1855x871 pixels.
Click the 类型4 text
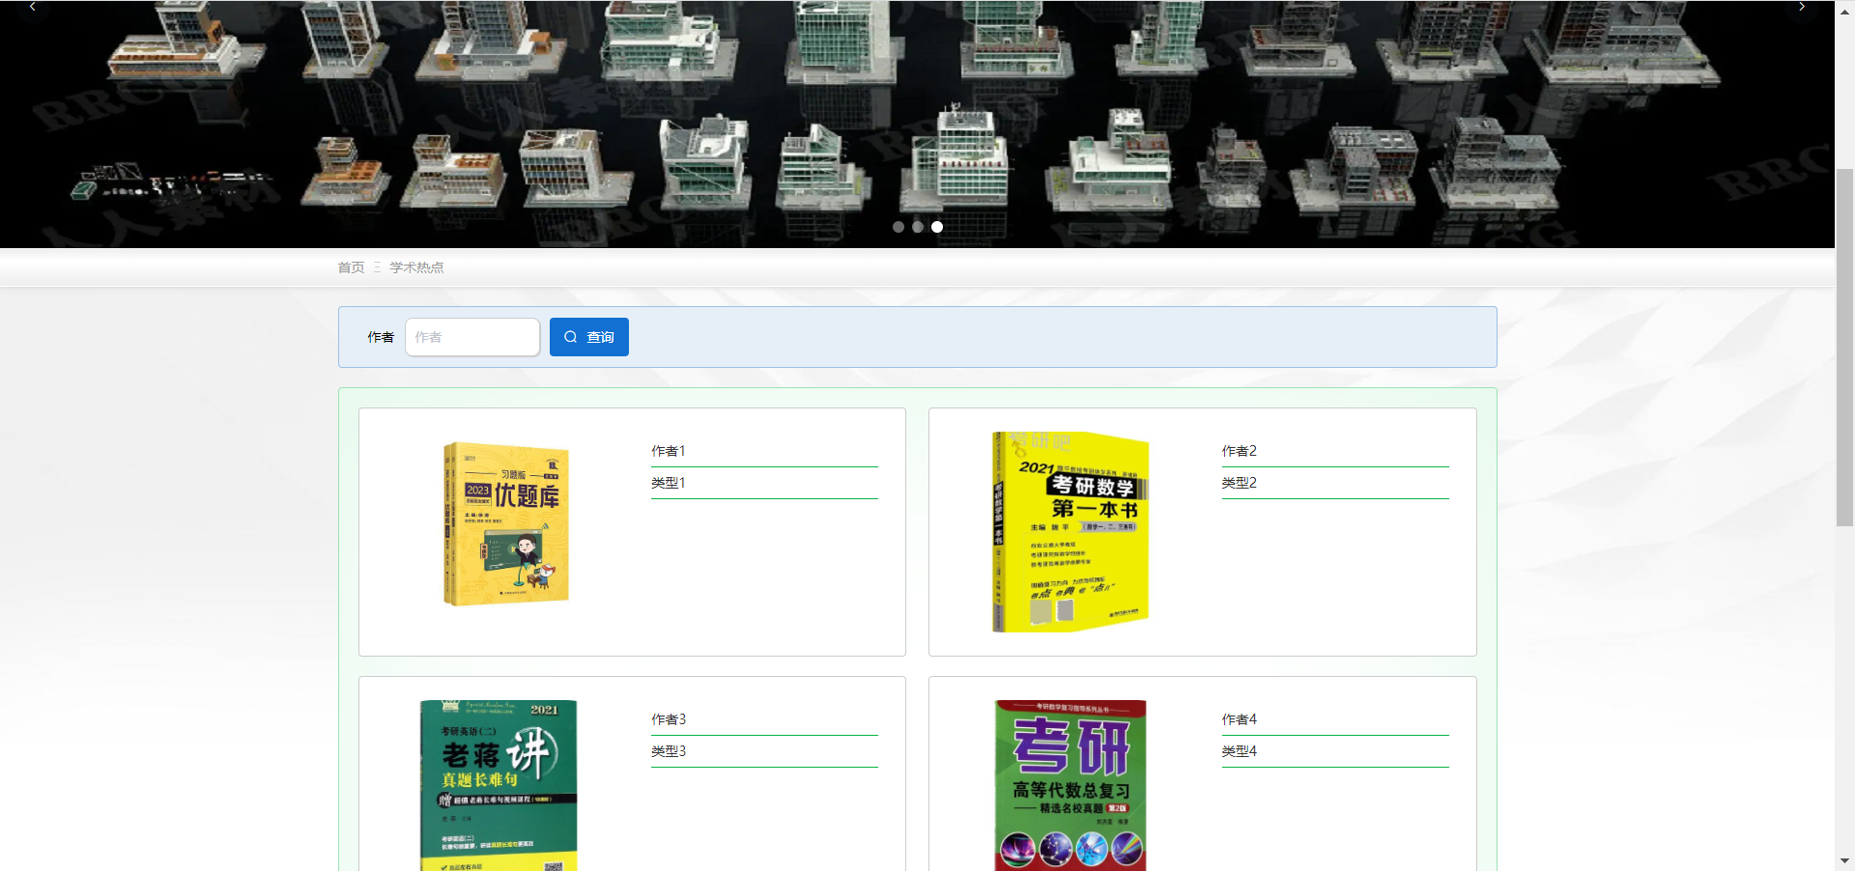pos(1240,751)
